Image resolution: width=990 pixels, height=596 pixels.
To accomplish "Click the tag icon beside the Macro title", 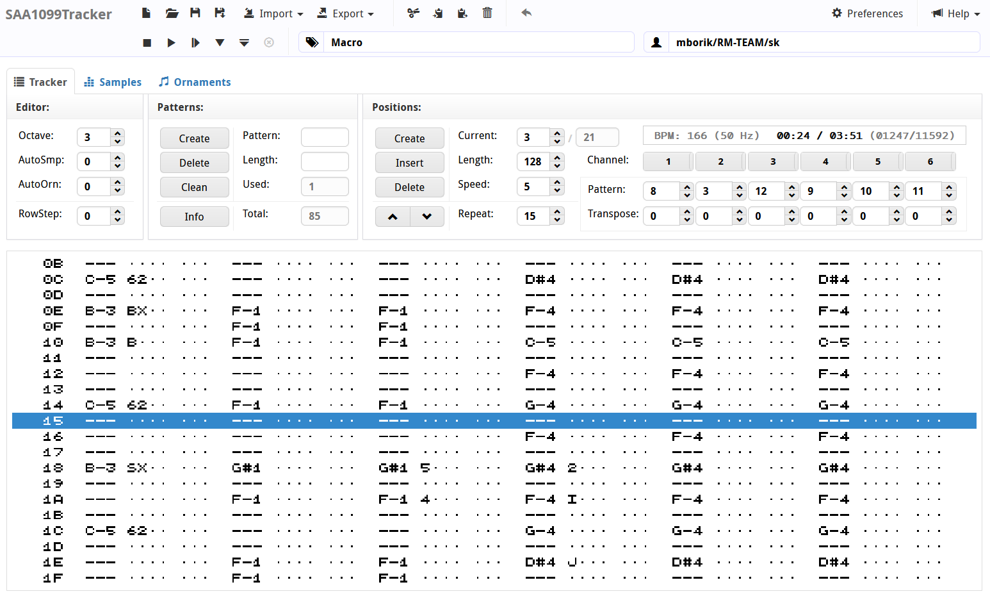I will [x=312, y=42].
